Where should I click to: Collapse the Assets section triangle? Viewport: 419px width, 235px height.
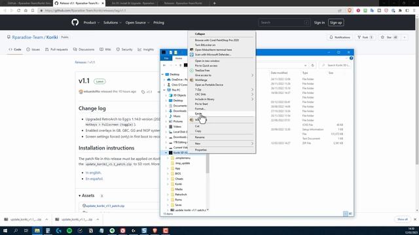point(80,196)
